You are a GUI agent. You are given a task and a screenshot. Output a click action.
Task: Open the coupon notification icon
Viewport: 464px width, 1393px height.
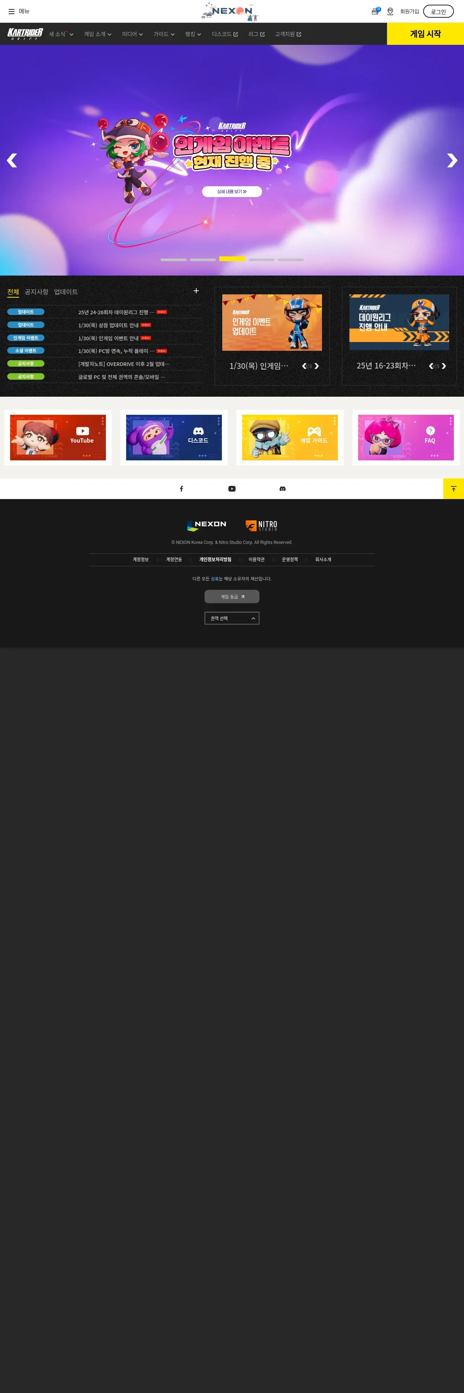coord(375,11)
